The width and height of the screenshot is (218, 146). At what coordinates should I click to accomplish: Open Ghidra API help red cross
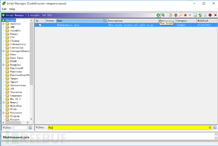210,15
